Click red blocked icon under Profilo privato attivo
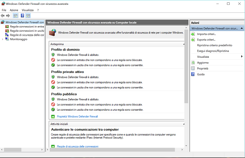The image size is (245, 158). click(x=53, y=82)
